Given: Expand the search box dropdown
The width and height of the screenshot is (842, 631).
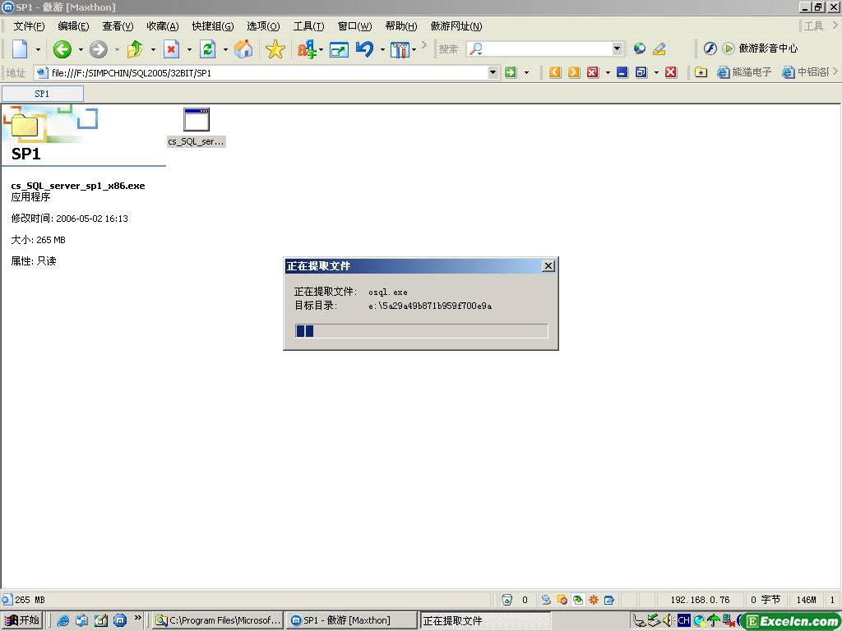Looking at the screenshot, I should [617, 48].
